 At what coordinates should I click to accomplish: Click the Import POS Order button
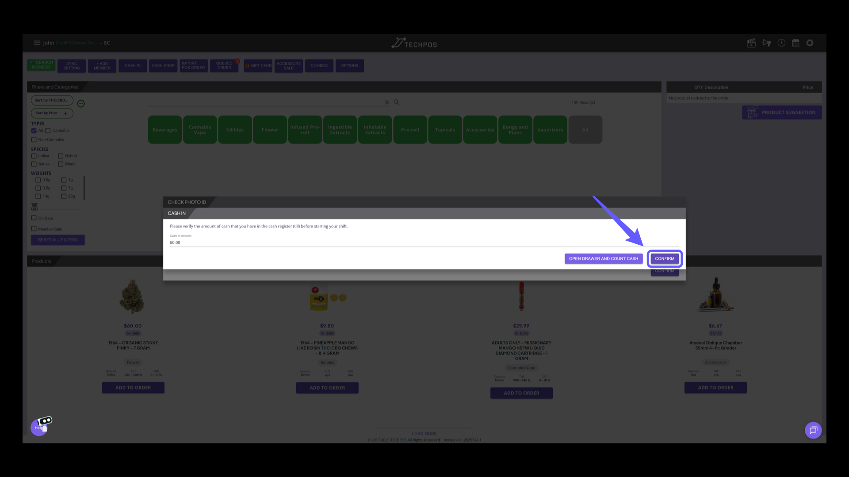click(x=194, y=66)
